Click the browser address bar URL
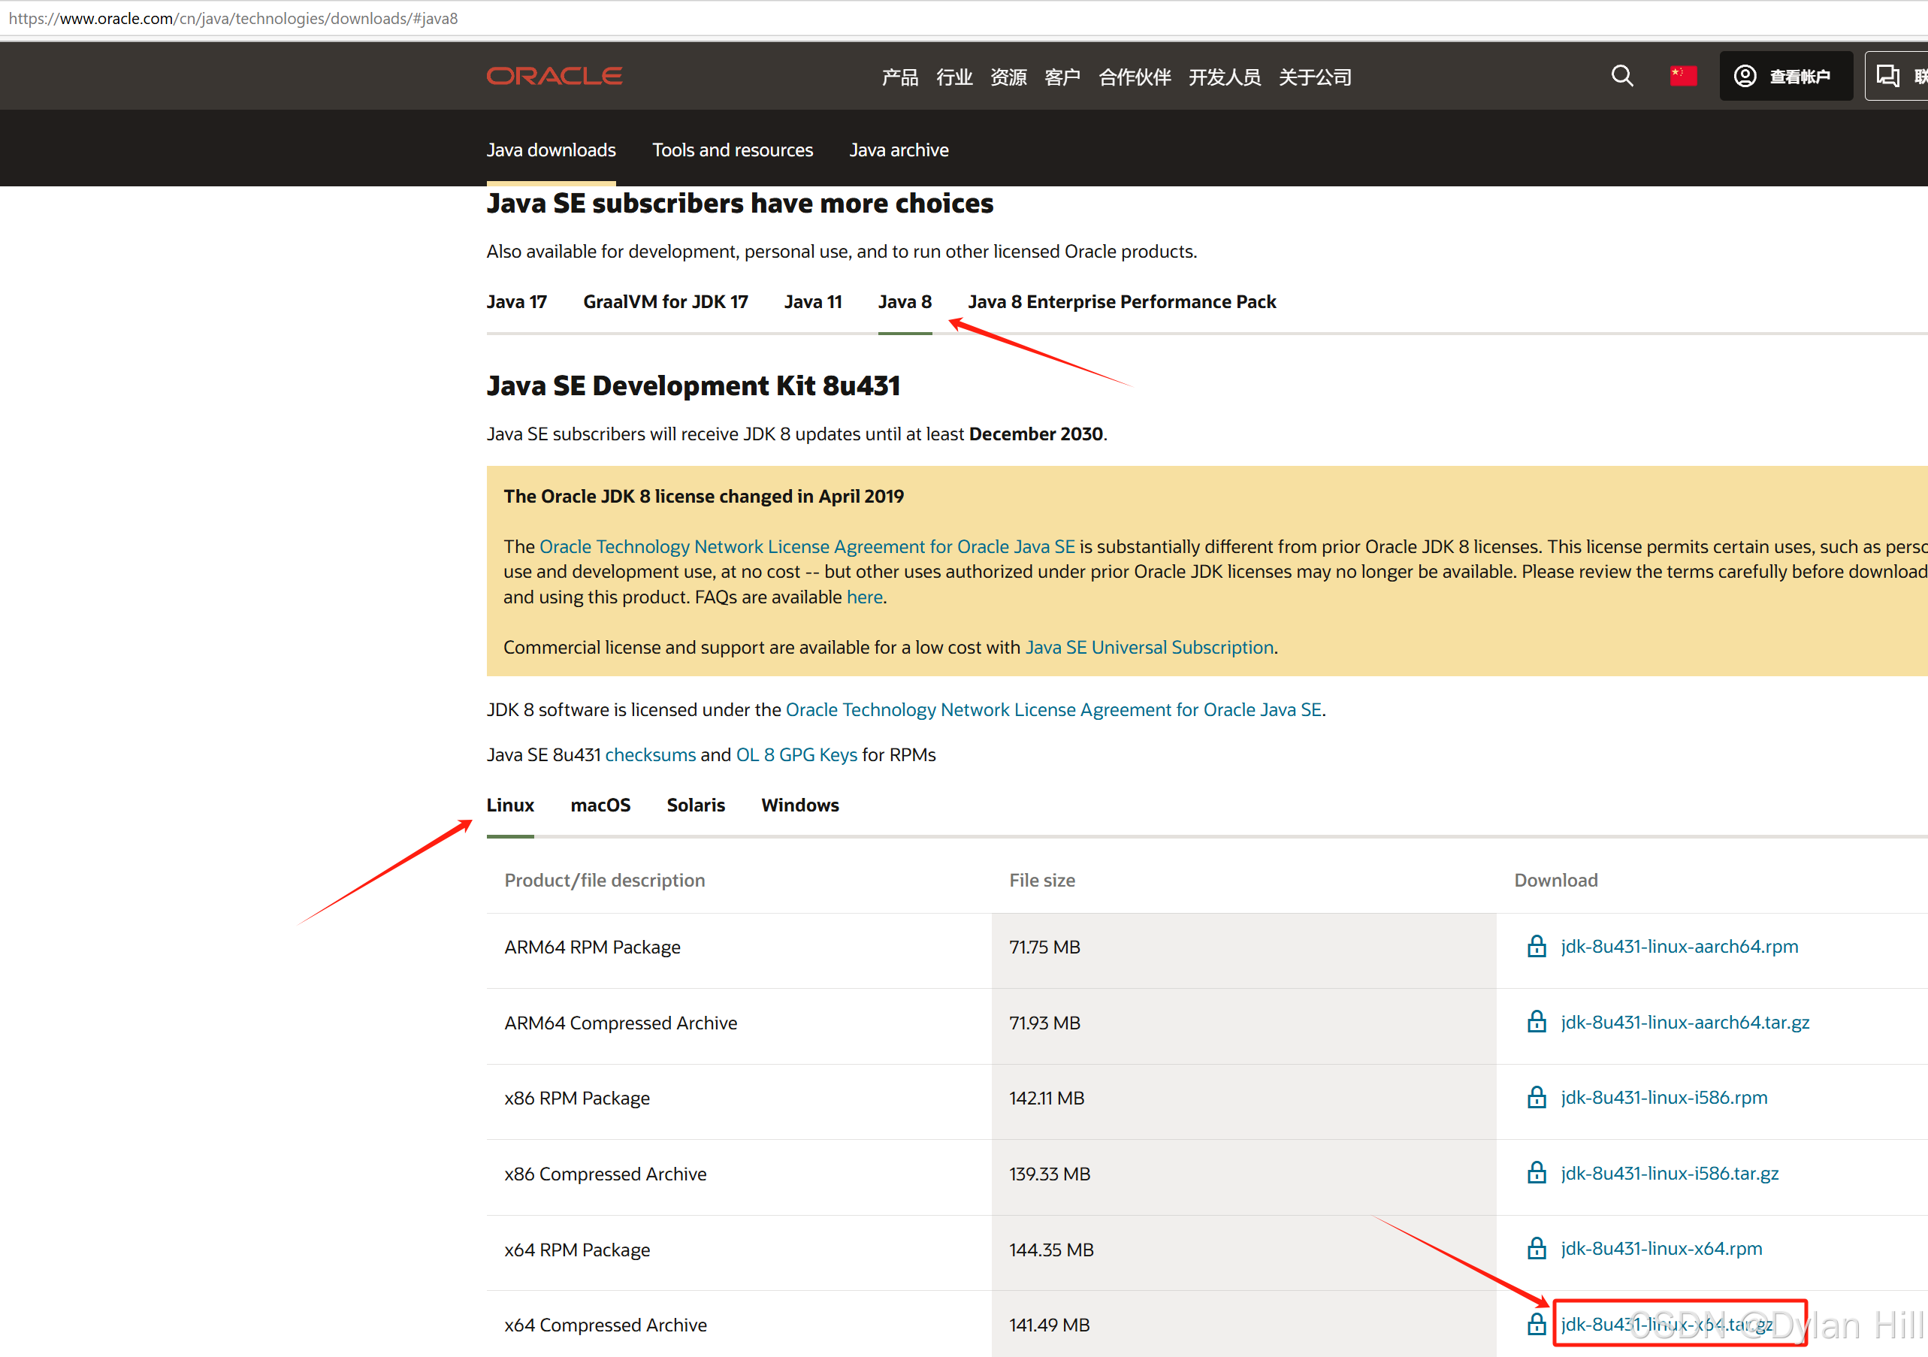This screenshot has height=1357, width=1928. 234,19
